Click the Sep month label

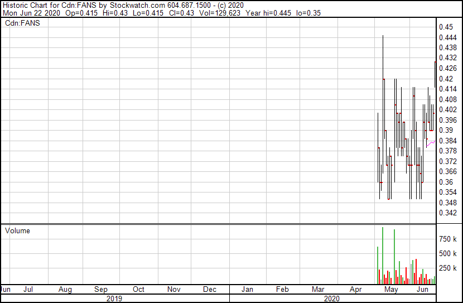(x=101, y=289)
